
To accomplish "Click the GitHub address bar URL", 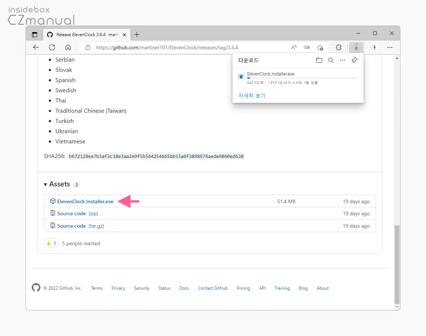I will (x=167, y=47).
